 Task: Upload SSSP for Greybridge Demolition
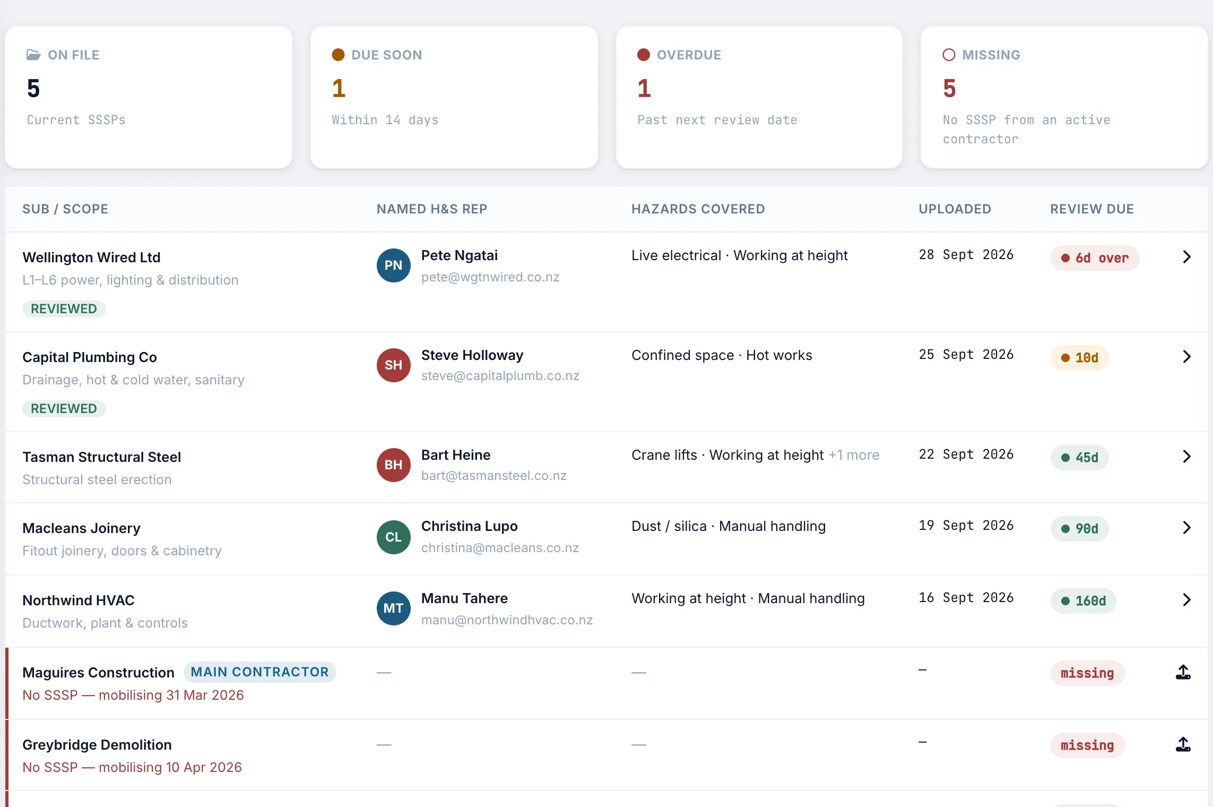(1183, 745)
